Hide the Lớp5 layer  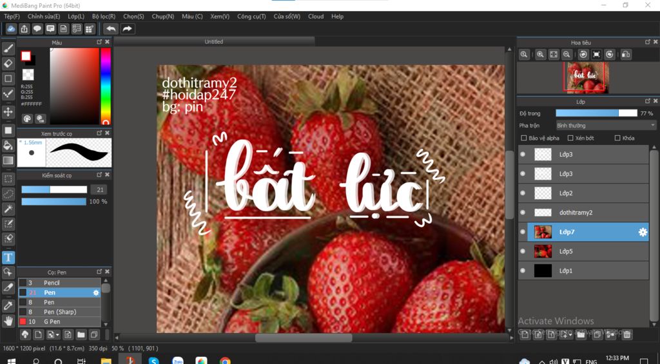click(523, 251)
